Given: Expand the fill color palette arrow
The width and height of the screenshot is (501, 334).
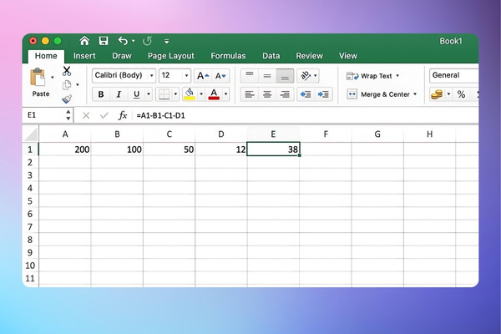Looking at the screenshot, I should pyautogui.click(x=201, y=94).
